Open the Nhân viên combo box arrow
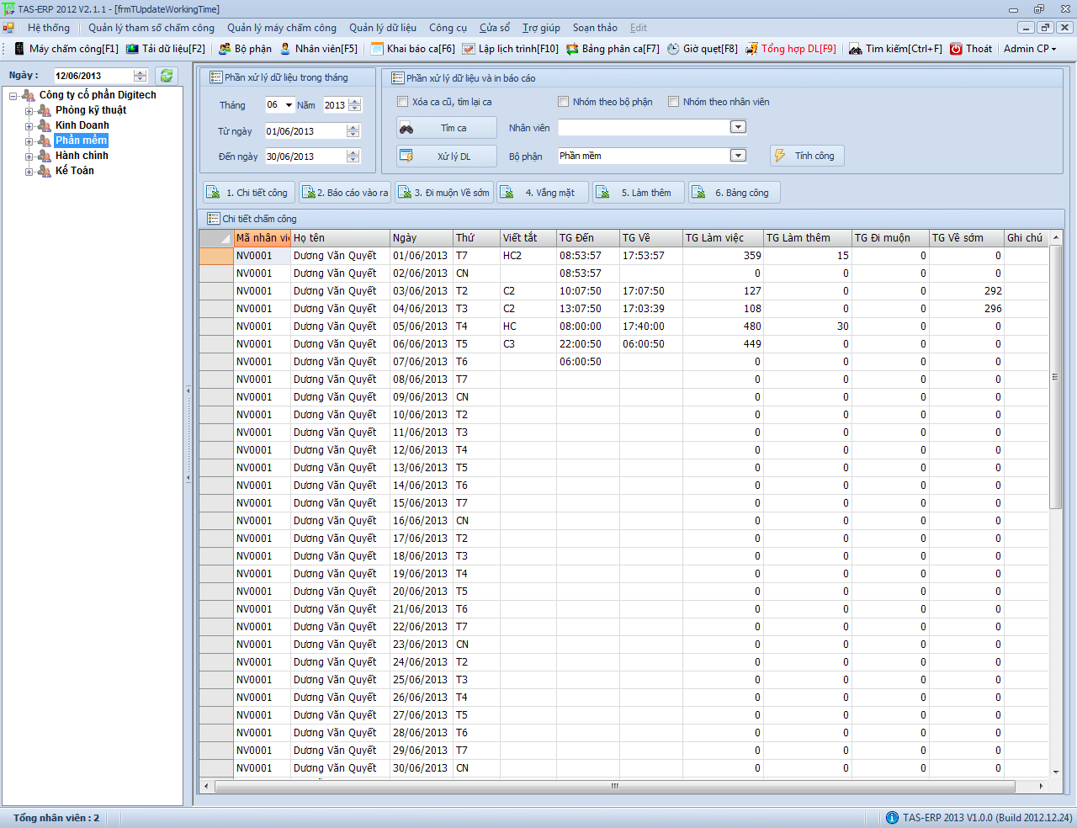Image resolution: width=1077 pixels, height=828 pixels. (x=738, y=127)
